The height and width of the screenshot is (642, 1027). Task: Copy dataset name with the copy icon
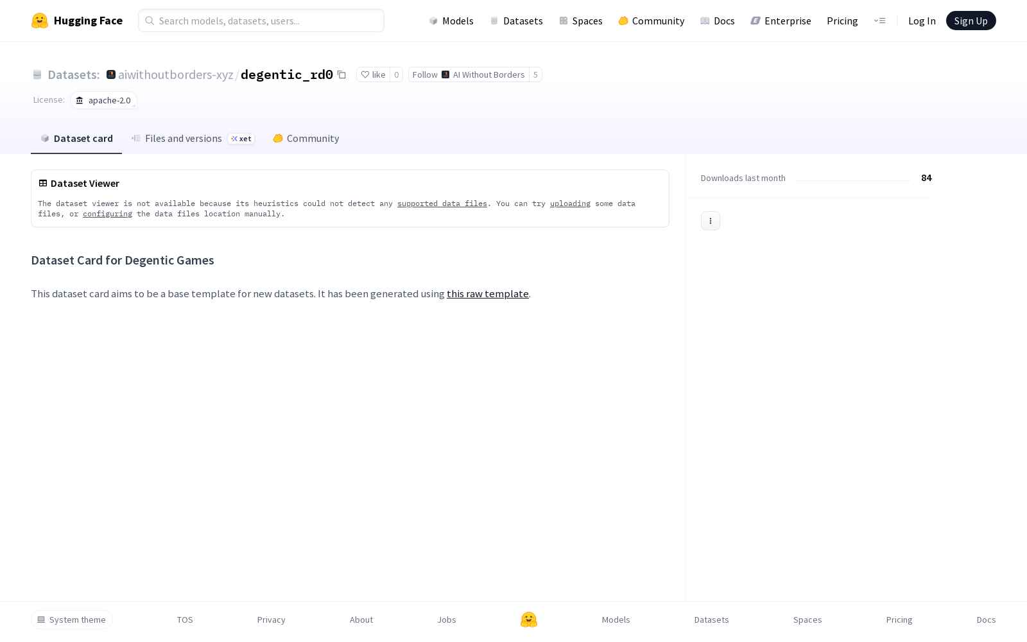coord(341,74)
